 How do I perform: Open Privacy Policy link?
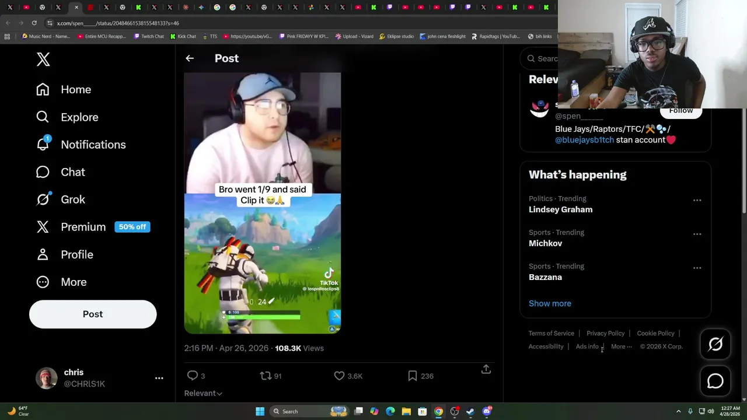(x=605, y=333)
